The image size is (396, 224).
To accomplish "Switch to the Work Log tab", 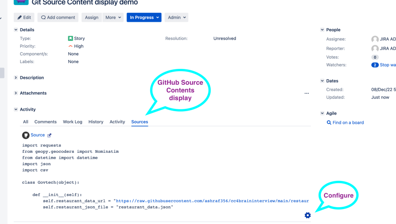I will coord(72,122).
